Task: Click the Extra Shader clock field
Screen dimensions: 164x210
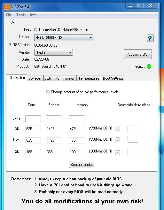Action: click(53, 119)
